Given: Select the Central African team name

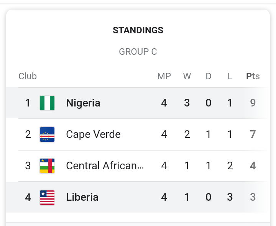Looking at the screenshot, I should click(x=105, y=166).
